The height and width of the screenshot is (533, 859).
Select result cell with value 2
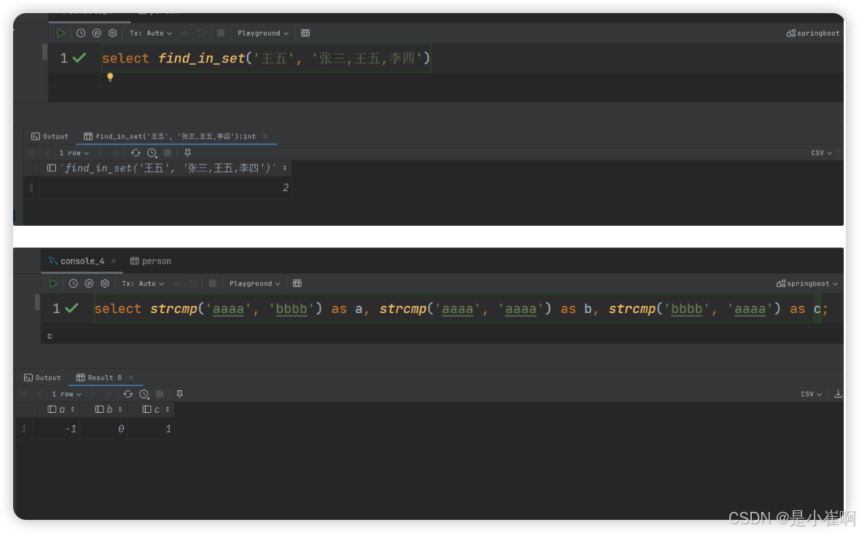[166, 188]
